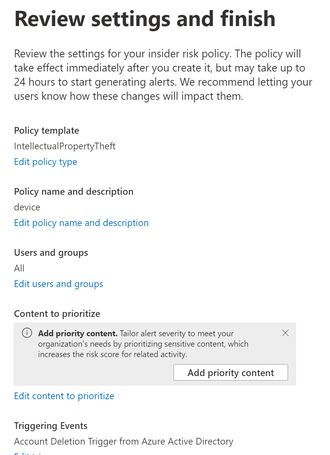Click the 'All' users and groups value
This screenshot has height=455, width=330.
[19, 268]
